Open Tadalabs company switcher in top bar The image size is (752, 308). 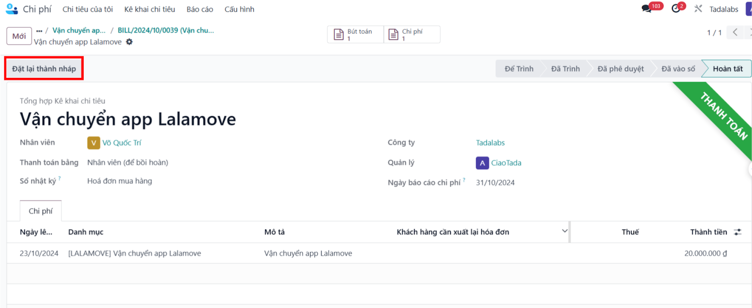[x=724, y=9]
